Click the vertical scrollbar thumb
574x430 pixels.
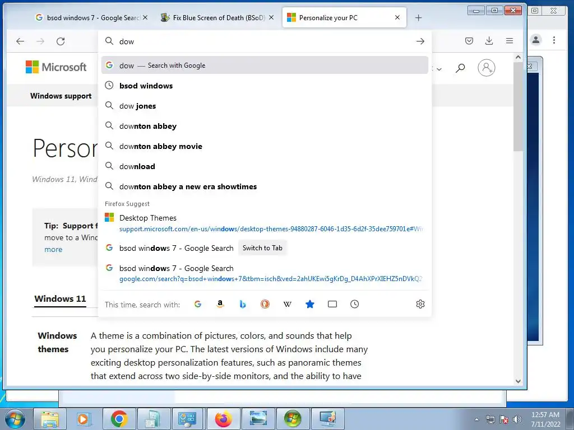click(518, 106)
